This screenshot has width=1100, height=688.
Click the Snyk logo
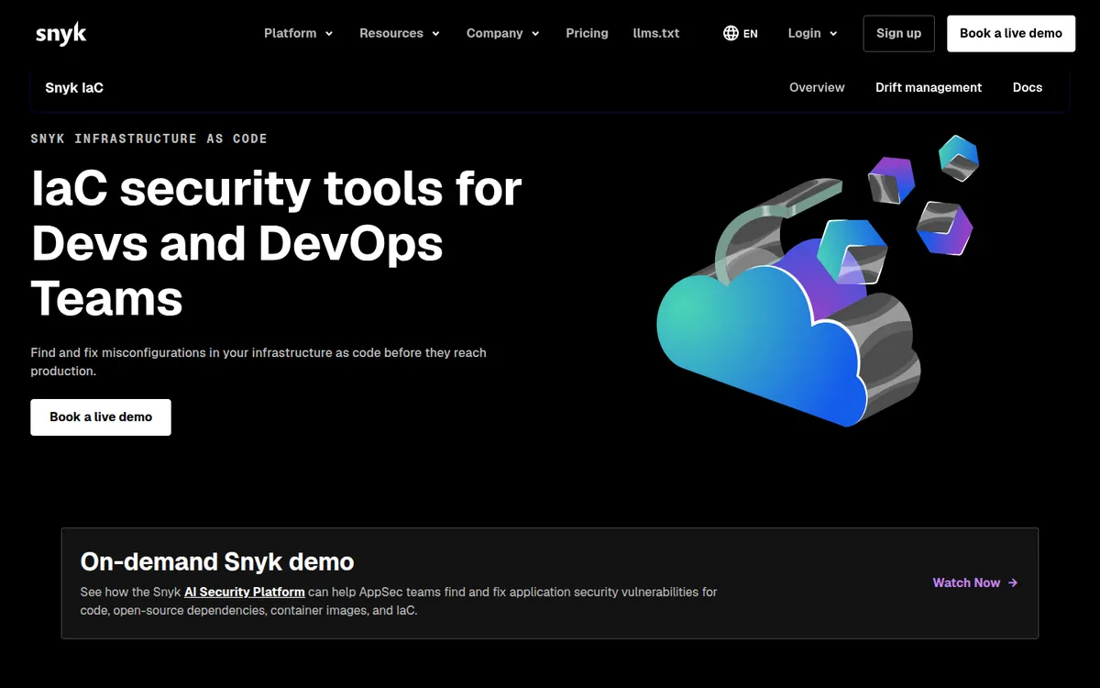[60, 33]
